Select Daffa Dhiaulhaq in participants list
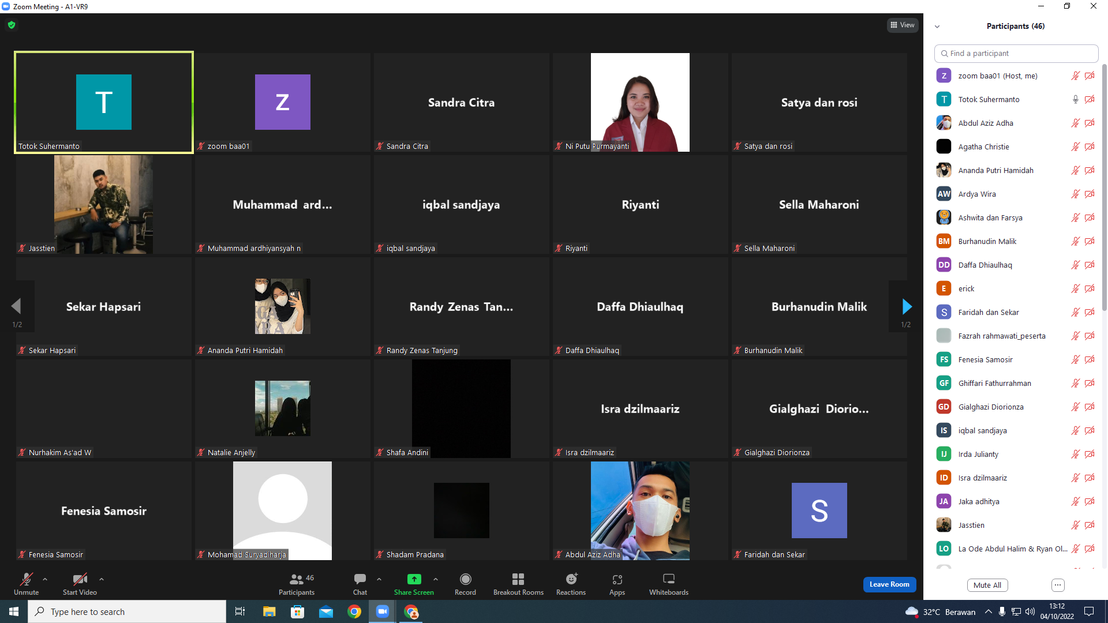1108x623 pixels. 1016,265
